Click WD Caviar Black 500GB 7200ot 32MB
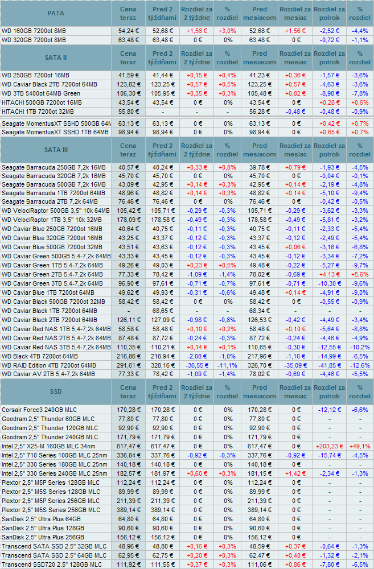 (x=54, y=302)
